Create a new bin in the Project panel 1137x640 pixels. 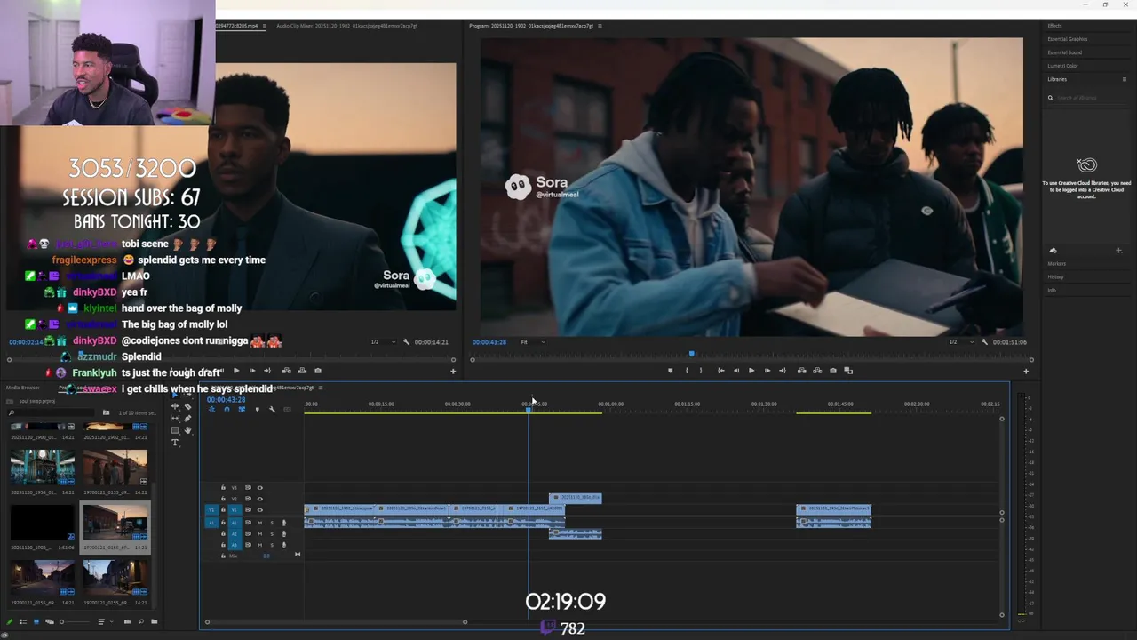coord(155,621)
